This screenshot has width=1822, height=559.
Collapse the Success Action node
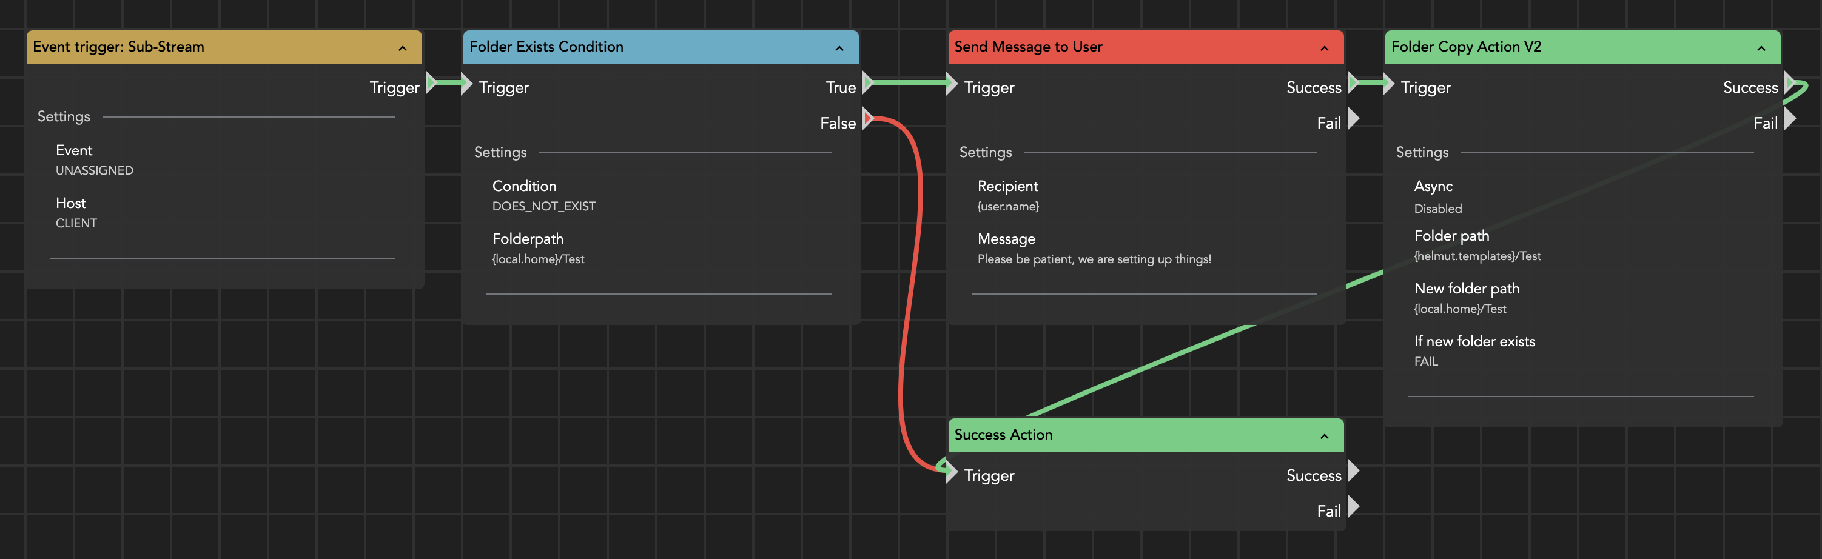pos(1324,436)
